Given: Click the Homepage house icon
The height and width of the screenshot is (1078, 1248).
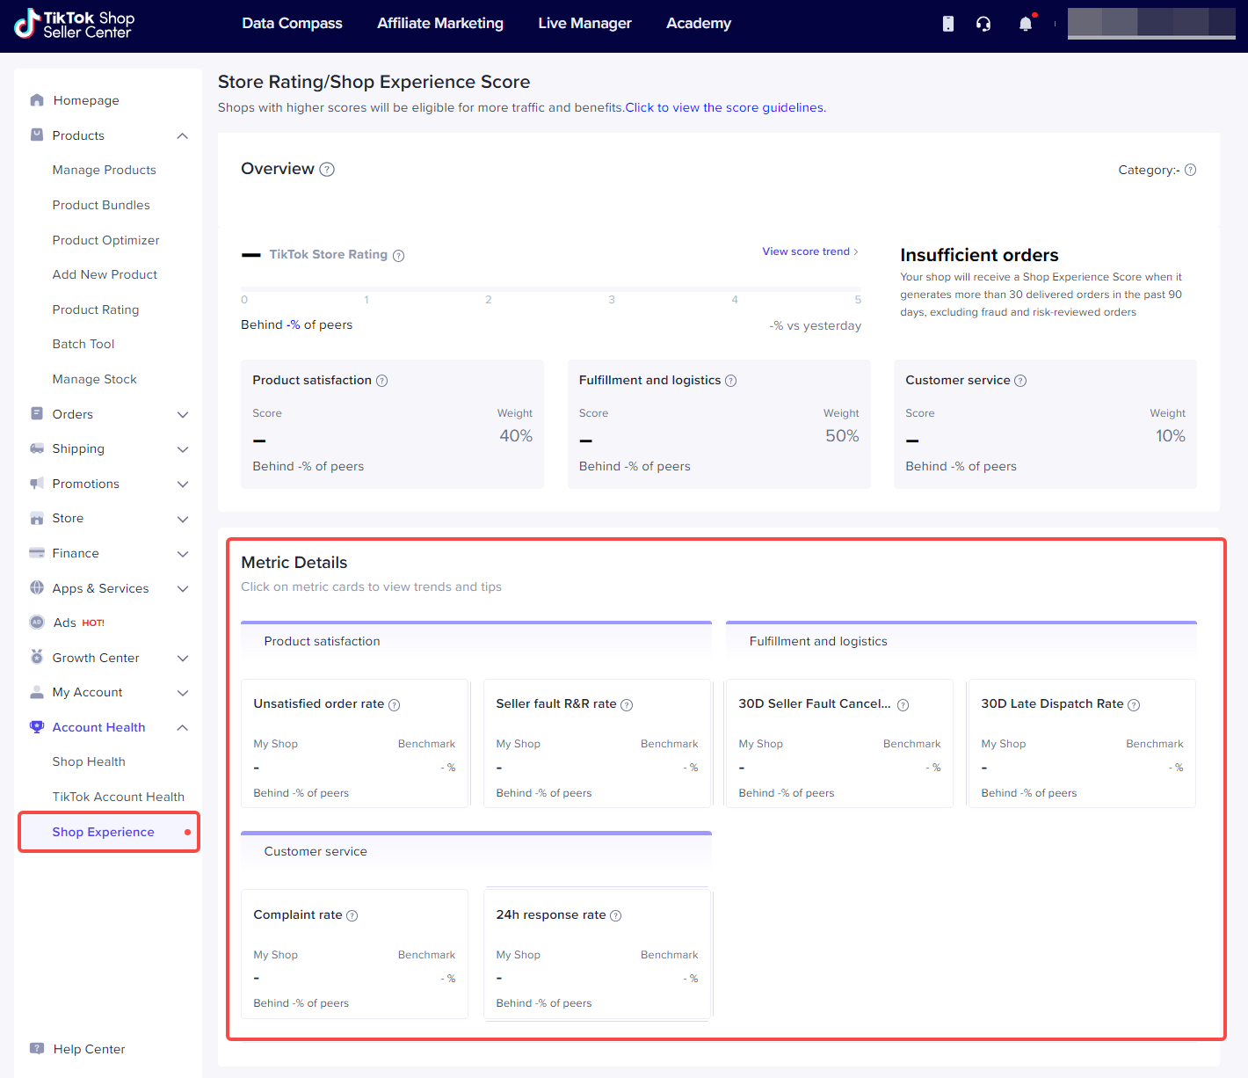Looking at the screenshot, I should click(x=37, y=100).
